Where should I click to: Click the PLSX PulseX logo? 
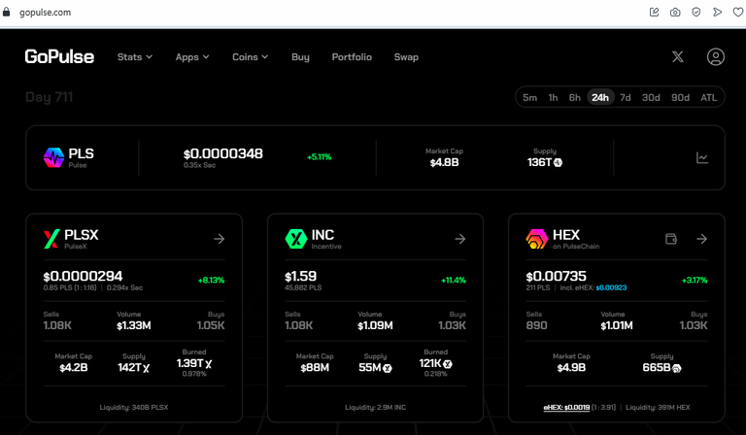point(51,239)
